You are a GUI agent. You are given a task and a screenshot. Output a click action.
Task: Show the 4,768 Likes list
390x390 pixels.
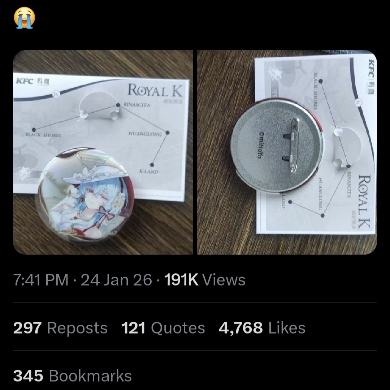click(262, 328)
